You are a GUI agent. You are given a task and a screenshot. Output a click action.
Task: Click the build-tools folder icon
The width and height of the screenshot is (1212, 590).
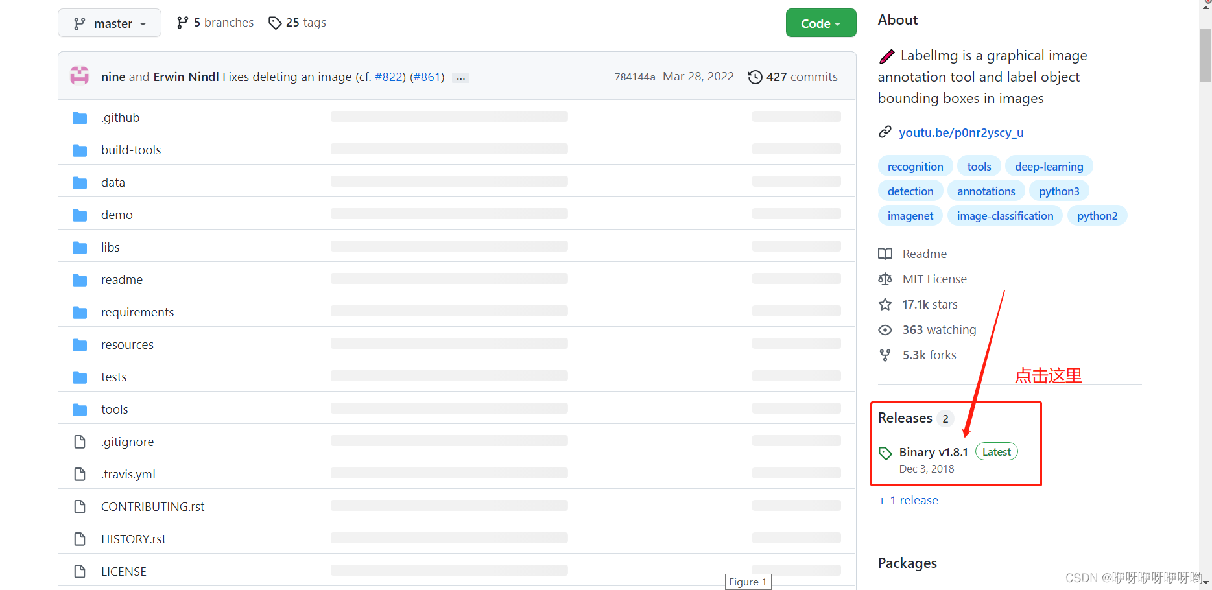point(80,150)
